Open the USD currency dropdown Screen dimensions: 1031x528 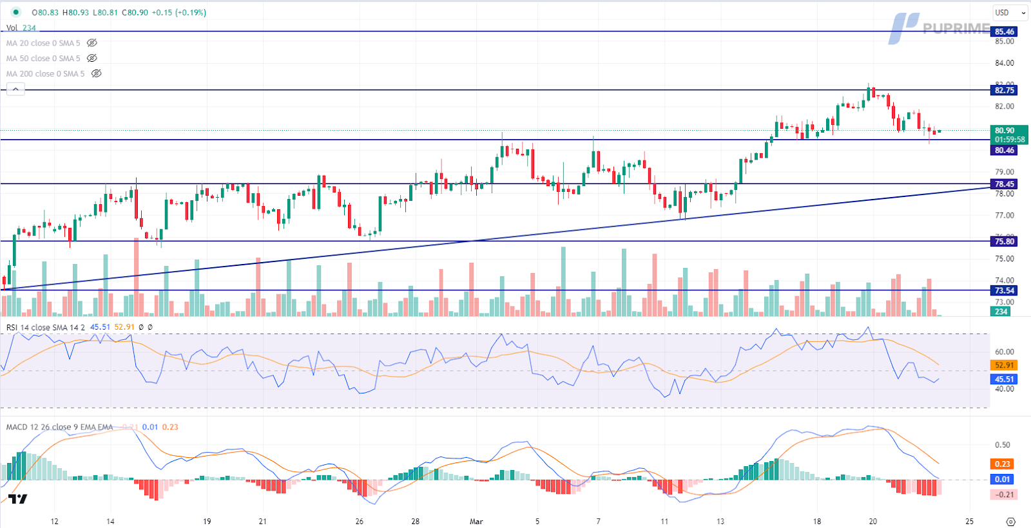point(1010,12)
